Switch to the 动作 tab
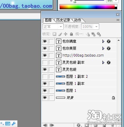The width and height of the screenshot is (124, 127). click(x=78, y=20)
